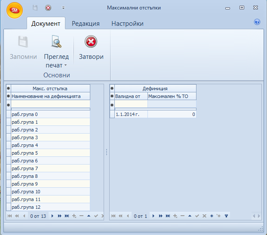This screenshot has width=267, height=235.
Task: Select row раб.група 9
Action: (x=51, y=184)
